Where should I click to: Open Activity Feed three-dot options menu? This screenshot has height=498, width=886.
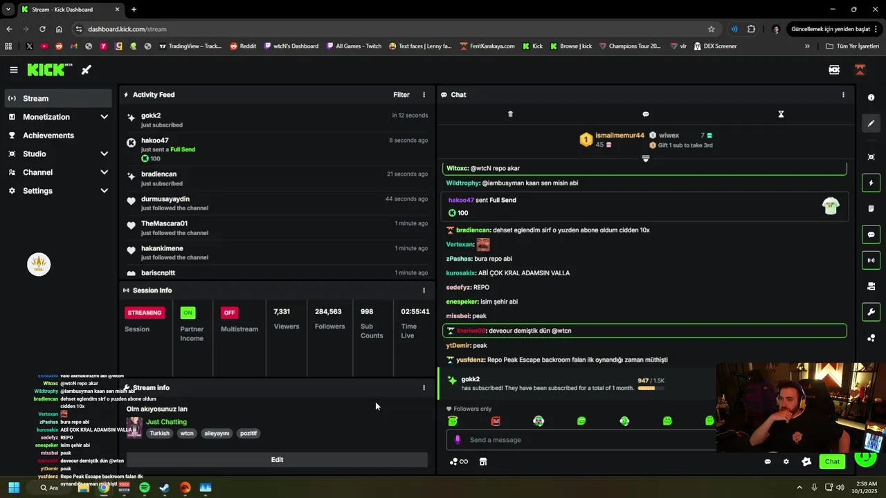pyautogui.click(x=424, y=95)
